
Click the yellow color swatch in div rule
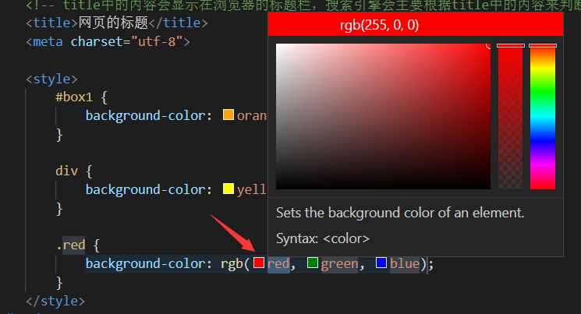point(229,189)
